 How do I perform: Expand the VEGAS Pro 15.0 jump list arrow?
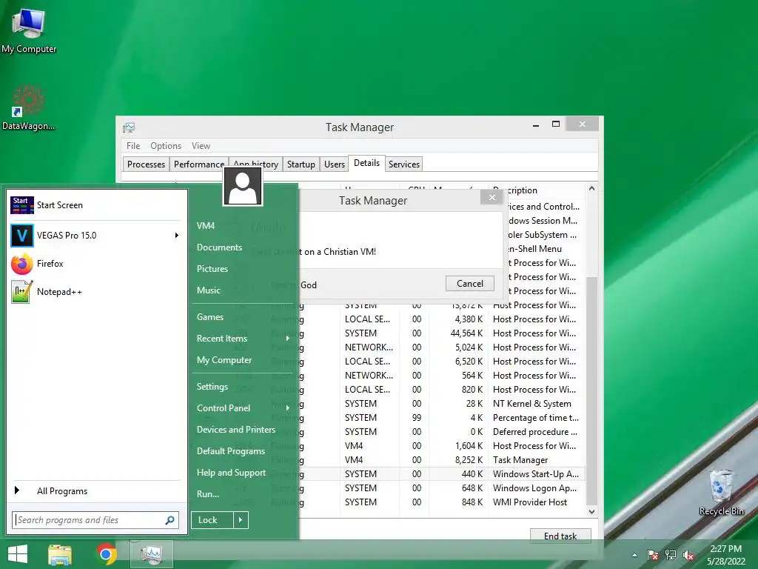pos(177,236)
